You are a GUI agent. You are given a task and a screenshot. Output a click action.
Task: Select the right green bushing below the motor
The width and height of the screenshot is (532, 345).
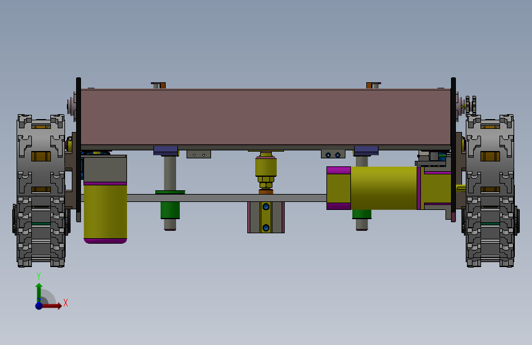361,214
